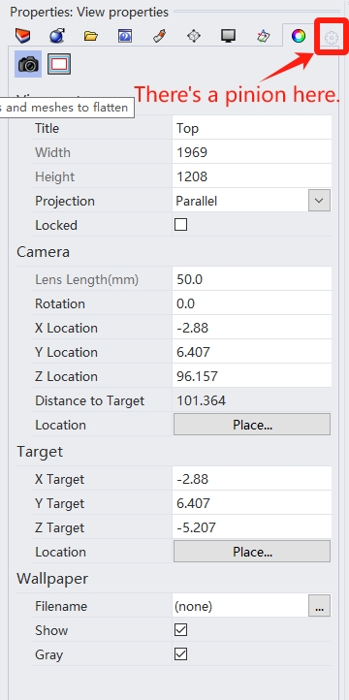Click the Rotation value field
The image size is (349, 700).
[x=252, y=303]
